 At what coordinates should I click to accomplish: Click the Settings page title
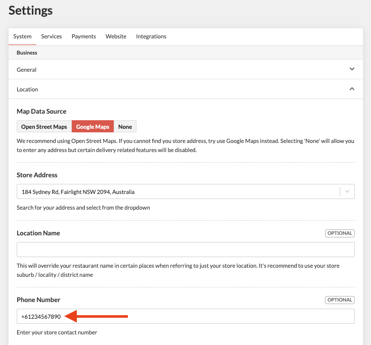click(x=31, y=10)
